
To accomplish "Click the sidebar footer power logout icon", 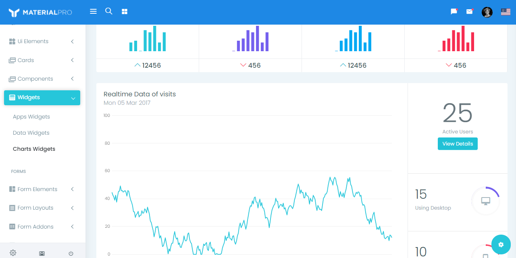I will tap(71, 253).
